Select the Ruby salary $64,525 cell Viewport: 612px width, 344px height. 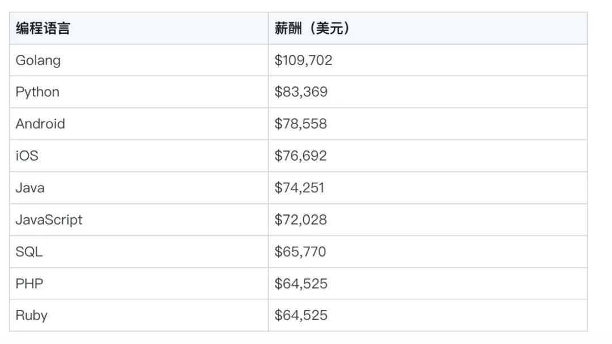point(428,316)
